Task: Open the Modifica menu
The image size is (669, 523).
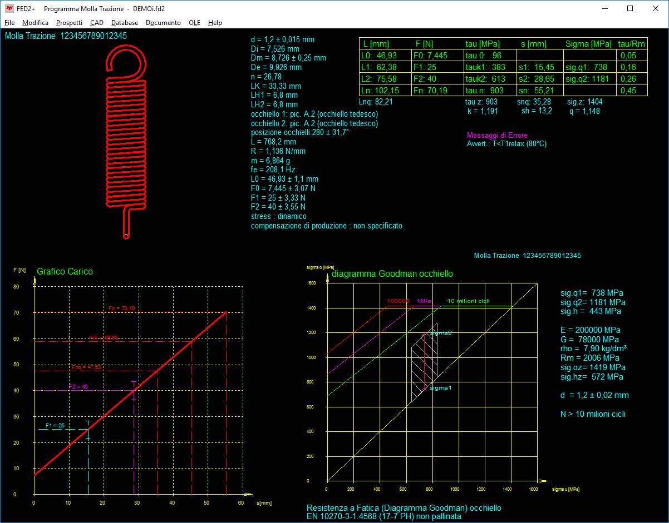Action: tap(35, 23)
